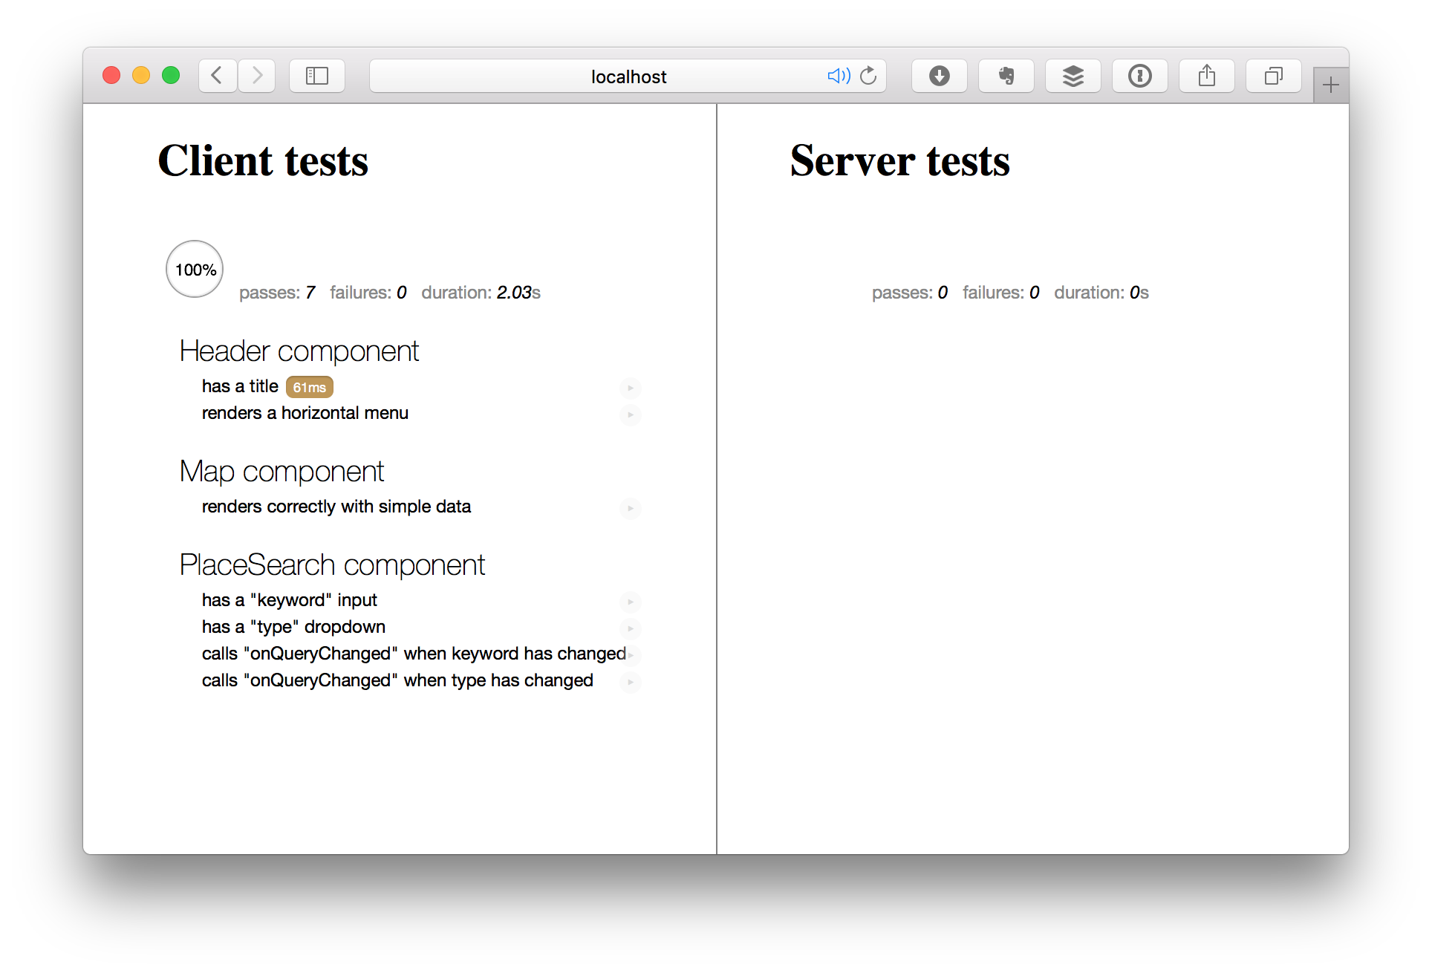
Task: Open the PlaceSearch component suite link
Action: click(332, 565)
